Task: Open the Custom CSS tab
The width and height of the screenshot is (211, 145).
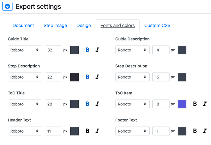Action: pos(157,26)
